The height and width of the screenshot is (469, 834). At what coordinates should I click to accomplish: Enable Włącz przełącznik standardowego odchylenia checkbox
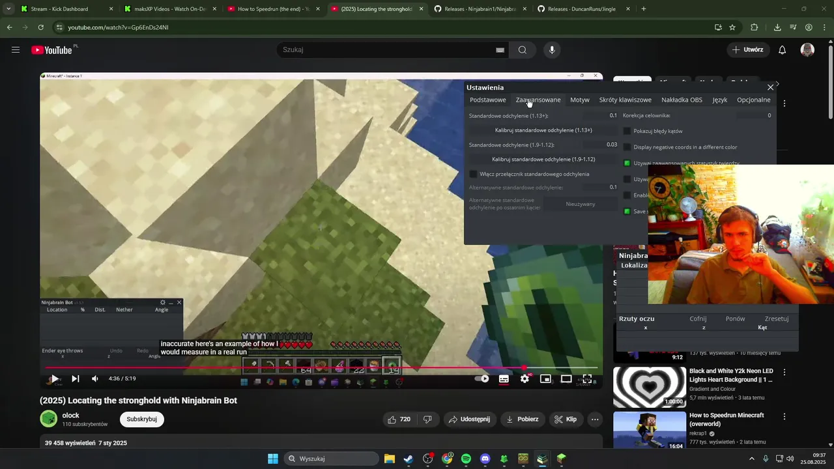[x=474, y=174]
